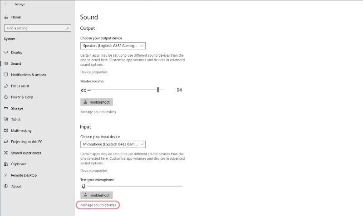Click the Find a setting search box
This screenshot has width=363, height=216.
[37, 28]
